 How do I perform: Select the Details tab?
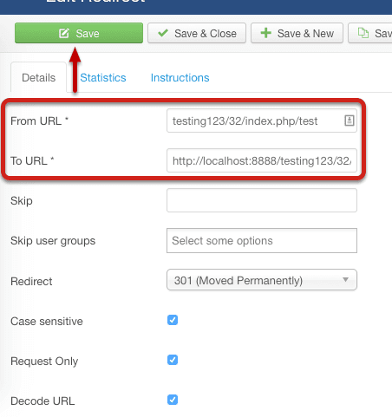point(38,77)
